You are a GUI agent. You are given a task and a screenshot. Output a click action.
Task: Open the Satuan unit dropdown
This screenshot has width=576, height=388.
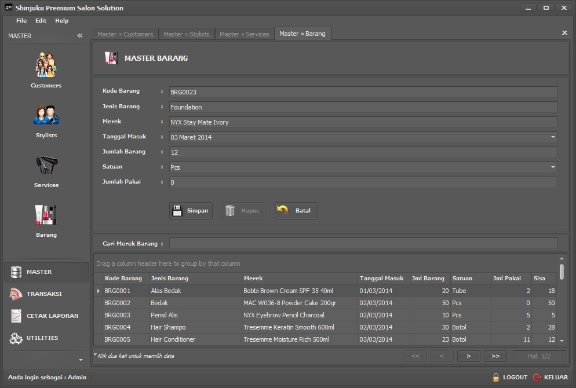553,167
